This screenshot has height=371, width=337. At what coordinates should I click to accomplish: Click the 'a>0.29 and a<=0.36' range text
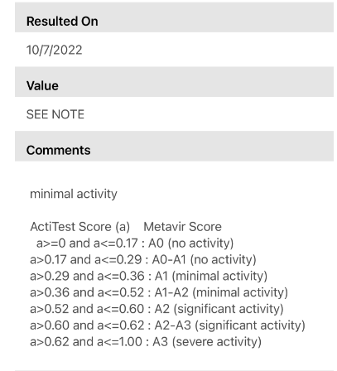tap(87, 276)
